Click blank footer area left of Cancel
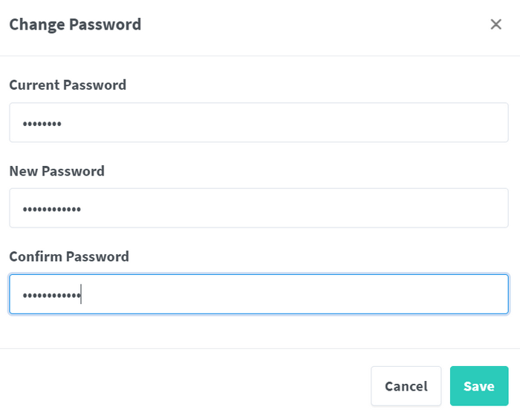520x418 pixels. click(x=186, y=385)
